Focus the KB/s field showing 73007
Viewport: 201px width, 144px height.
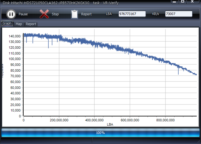pos(179,14)
